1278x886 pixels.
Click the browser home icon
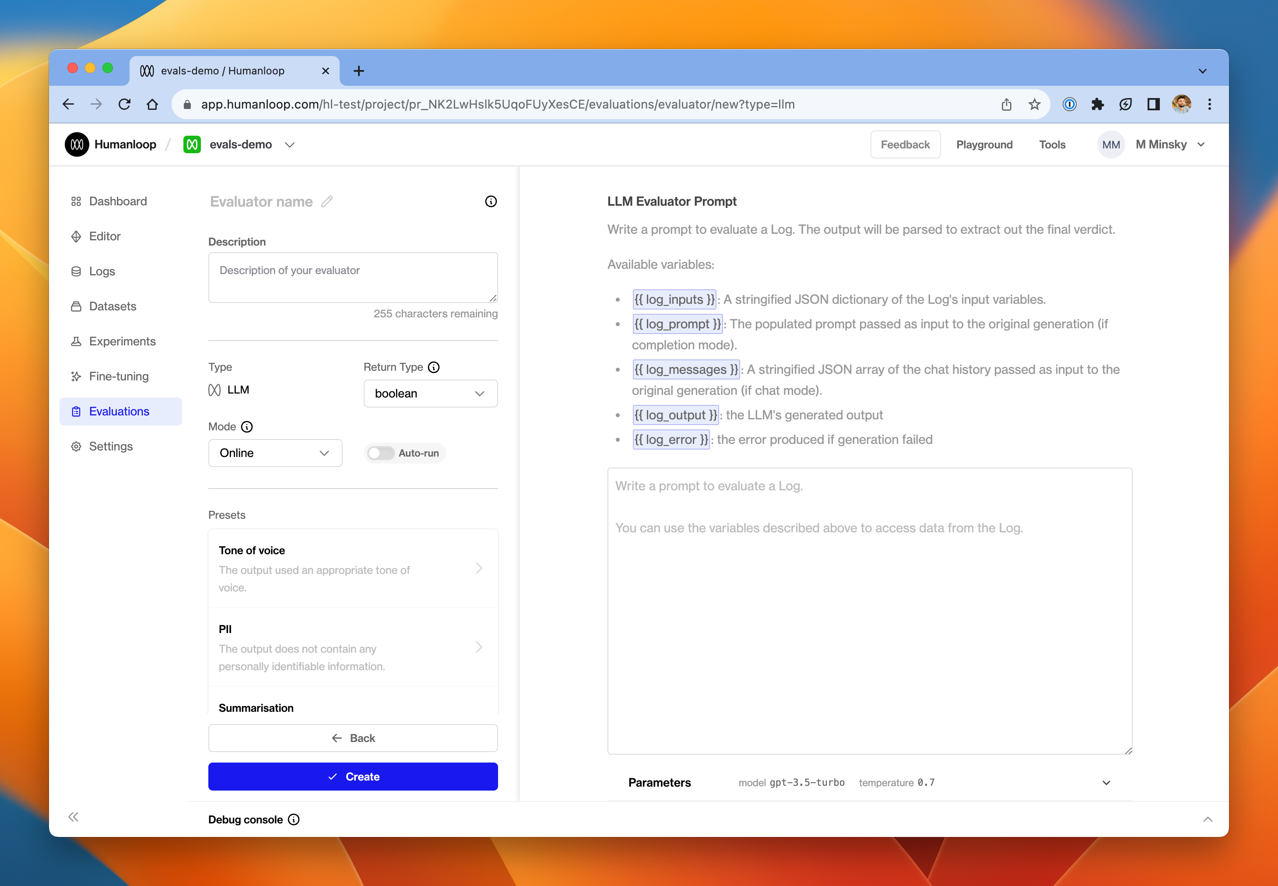coord(152,104)
